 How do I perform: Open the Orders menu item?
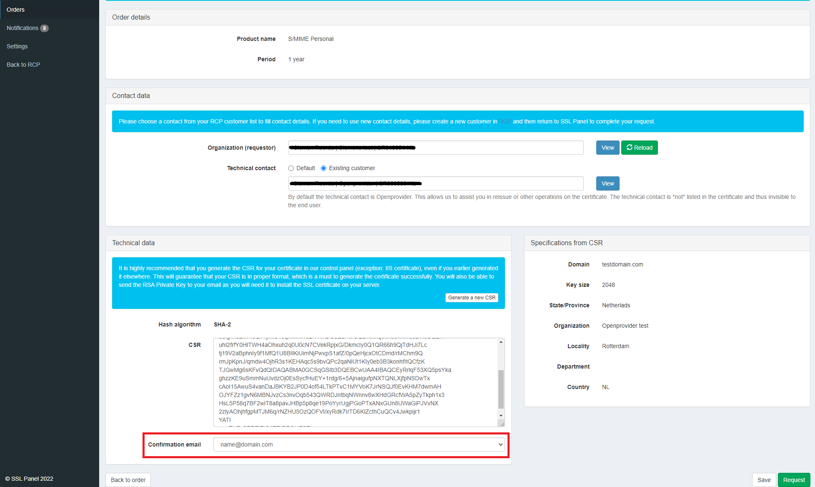click(16, 10)
